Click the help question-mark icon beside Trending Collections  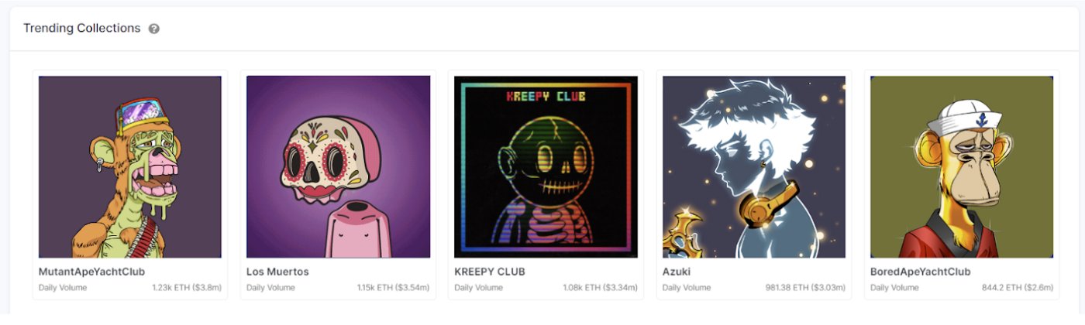pyautogui.click(x=154, y=29)
